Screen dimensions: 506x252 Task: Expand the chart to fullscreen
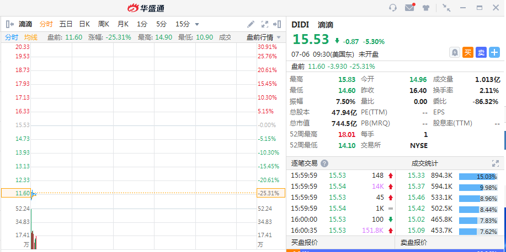[x=264, y=24]
